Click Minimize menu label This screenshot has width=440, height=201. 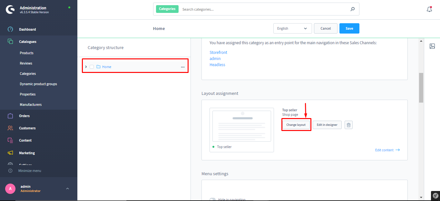point(30,171)
